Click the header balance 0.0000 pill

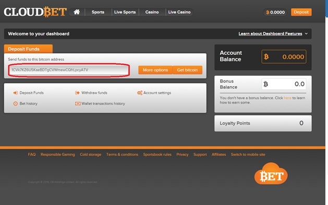tap(275, 12)
